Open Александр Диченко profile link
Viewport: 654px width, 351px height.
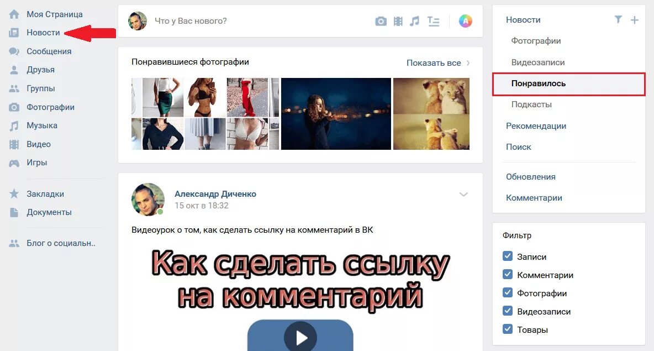click(215, 193)
